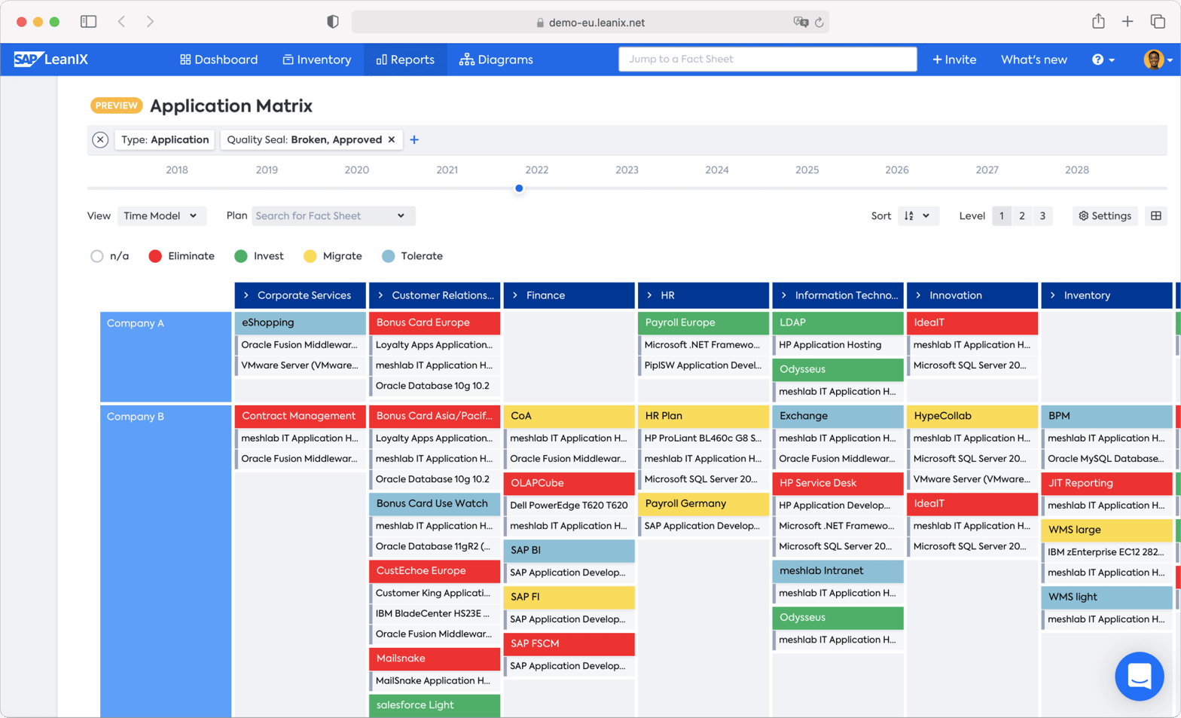The height and width of the screenshot is (718, 1181).
Task: Toggle the Invest legend filter
Action: [x=241, y=256]
